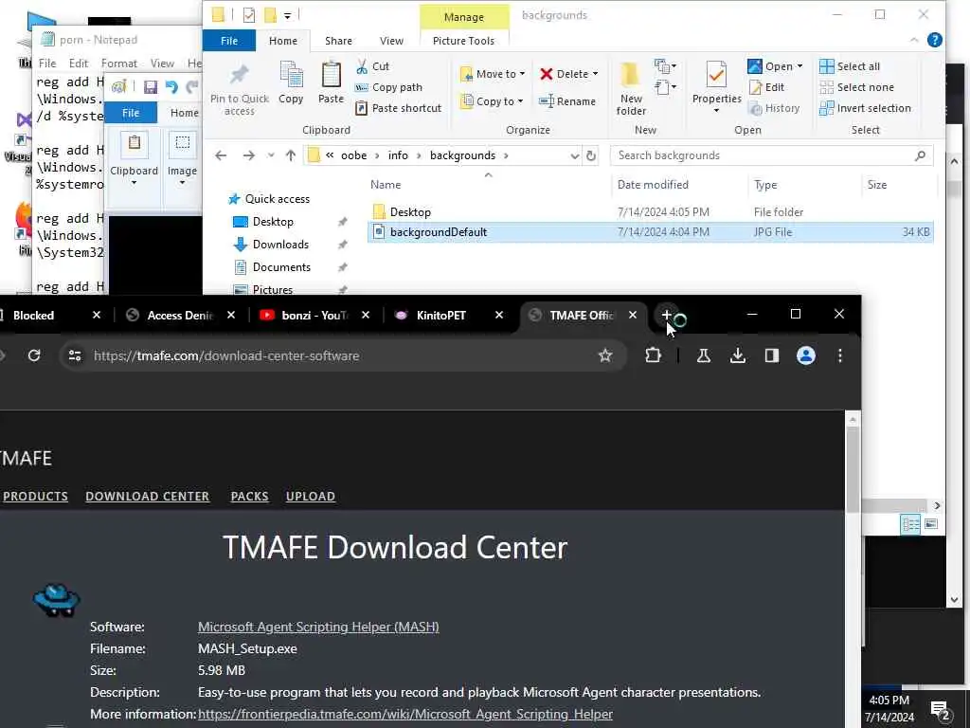Viewport: 970px width, 728px height.
Task: View site information icon in address bar
Action: tap(75, 355)
